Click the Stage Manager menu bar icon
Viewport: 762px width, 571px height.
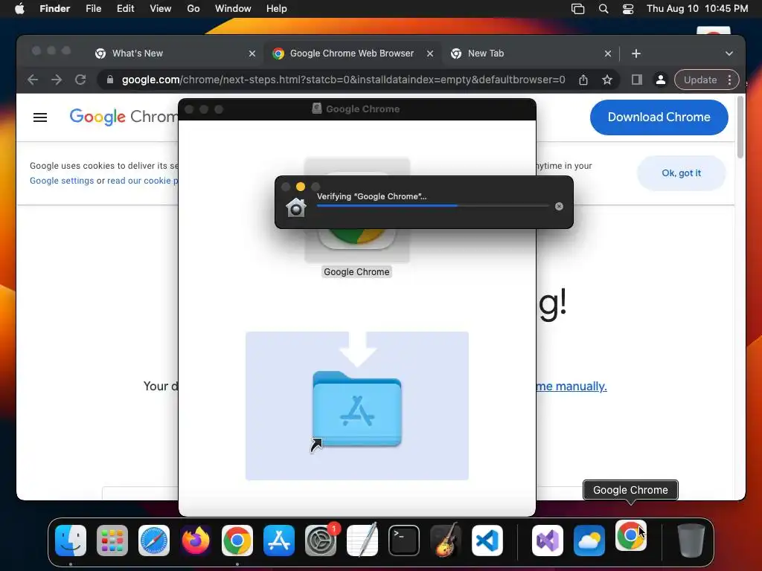coord(577,9)
